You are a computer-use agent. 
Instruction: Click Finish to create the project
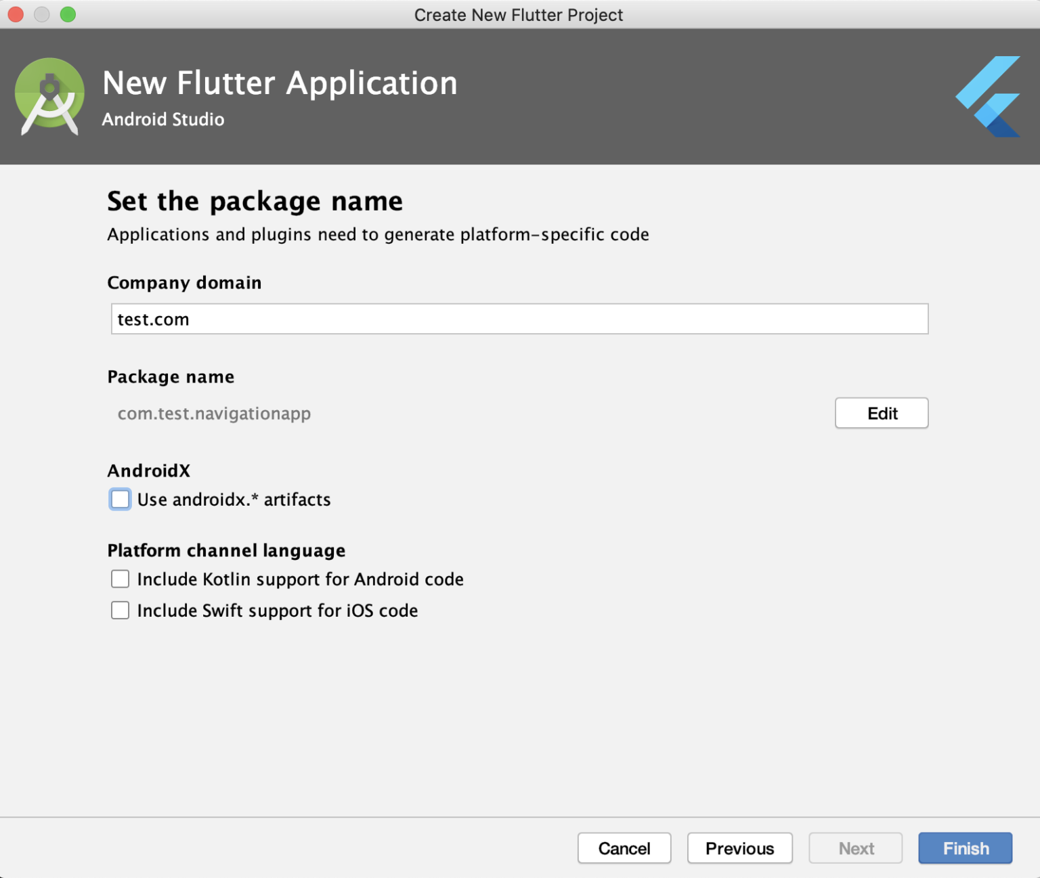tap(966, 848)
